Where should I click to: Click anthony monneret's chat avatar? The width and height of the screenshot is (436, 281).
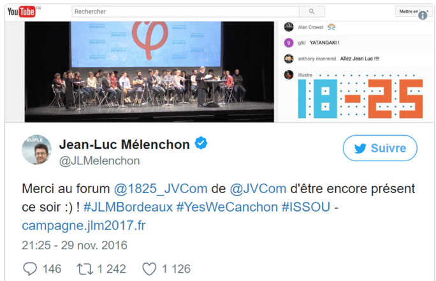[289, 58]
